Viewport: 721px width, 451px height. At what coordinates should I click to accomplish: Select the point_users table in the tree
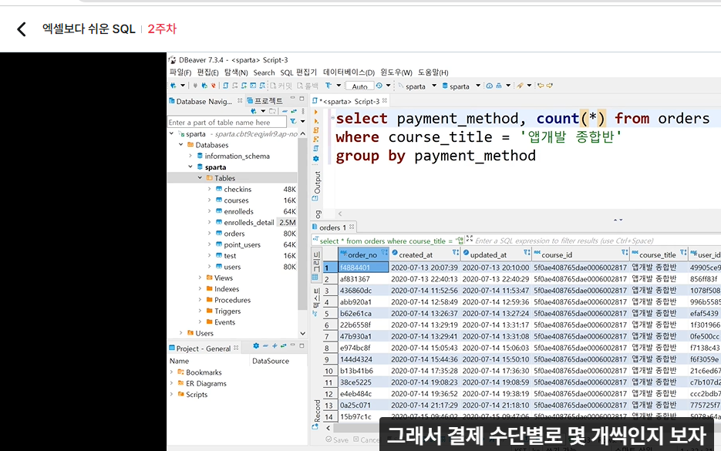click(x=242, y=244)
